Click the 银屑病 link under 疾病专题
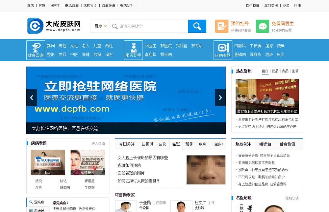This screenshot has height=212, width=329. [x=65, y=187]
